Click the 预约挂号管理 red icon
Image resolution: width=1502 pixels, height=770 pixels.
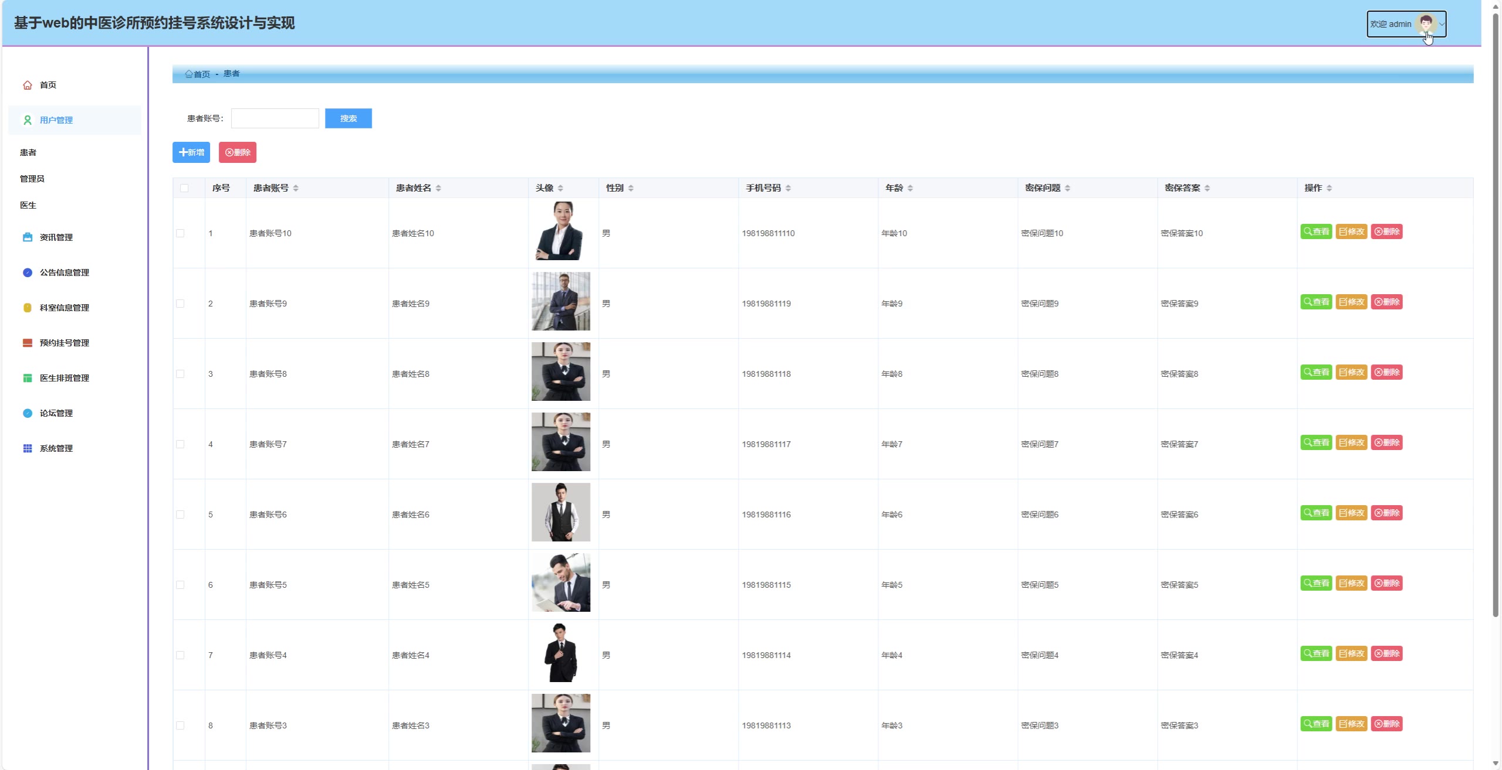point(28,343)
